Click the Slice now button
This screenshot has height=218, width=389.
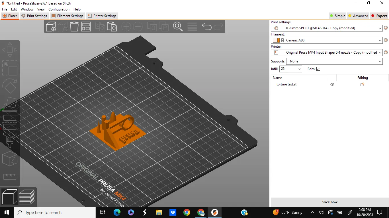329,202
